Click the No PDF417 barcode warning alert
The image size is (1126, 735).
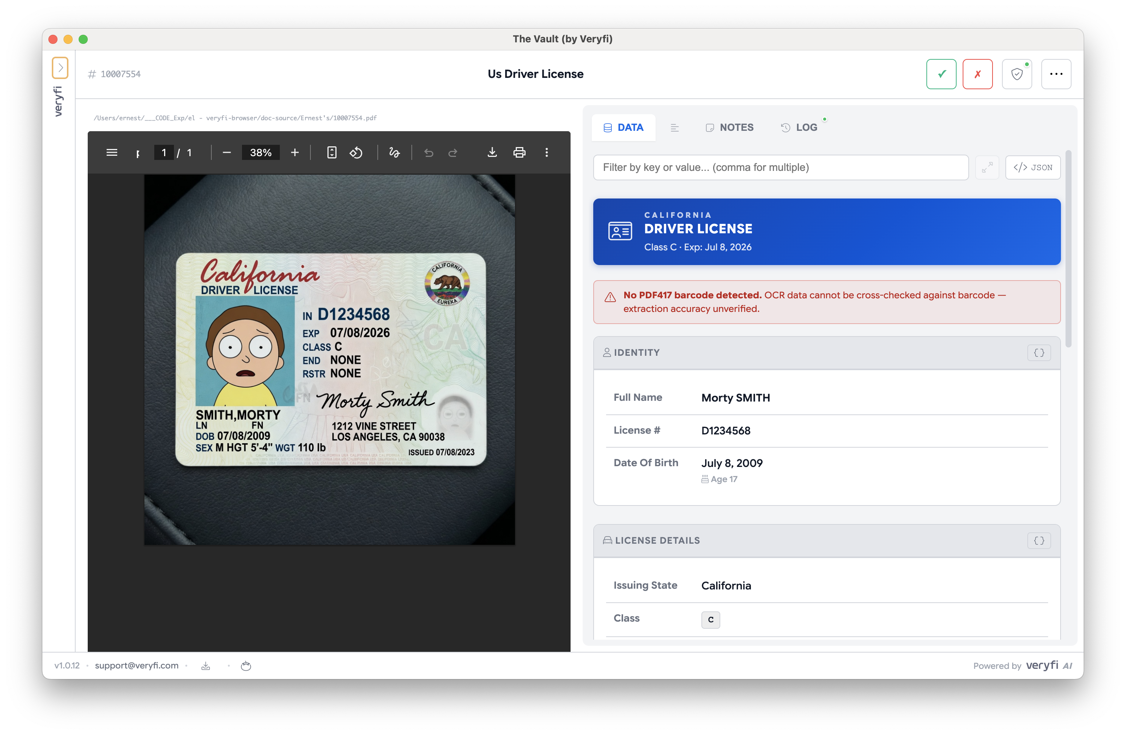click(827, 302)
